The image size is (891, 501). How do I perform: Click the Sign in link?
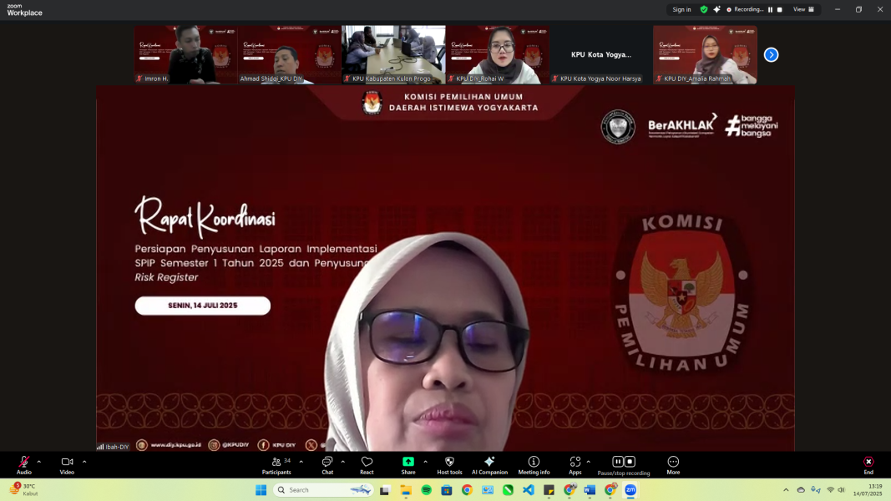pos(681,9)
